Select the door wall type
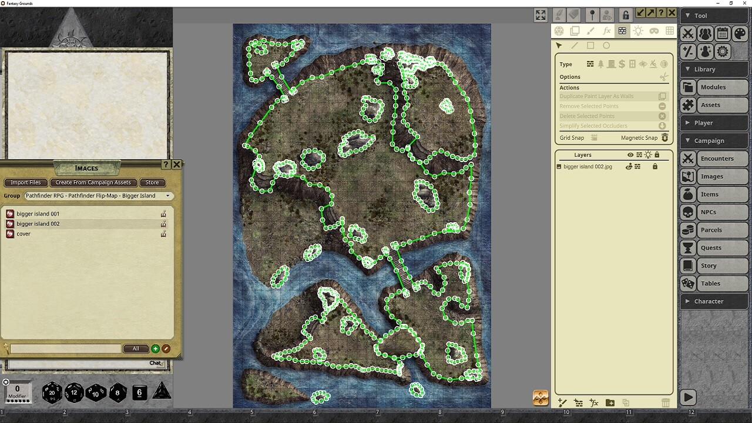The image size is (752, 423). 611,64
